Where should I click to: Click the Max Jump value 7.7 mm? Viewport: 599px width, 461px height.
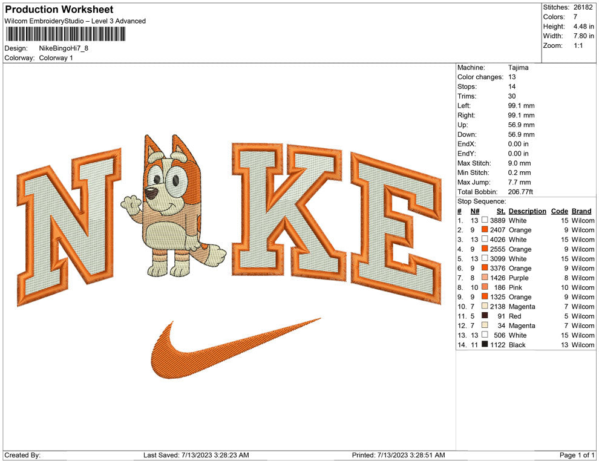[520, 182]
